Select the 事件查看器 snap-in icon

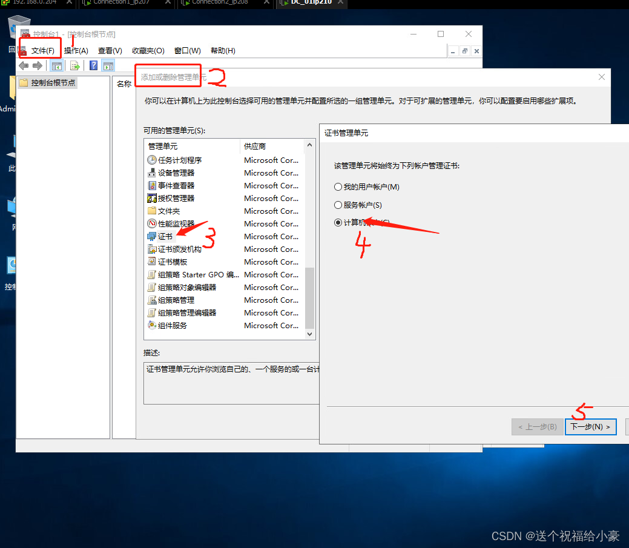tap(151, 186)
